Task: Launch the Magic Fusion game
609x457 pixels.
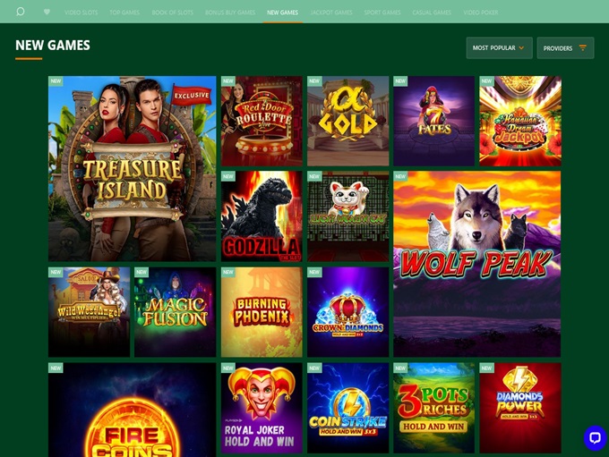Action: tap(176, 312)
